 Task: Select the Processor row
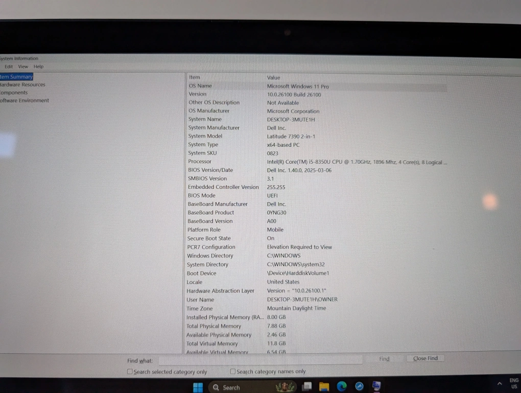point(317,161)
